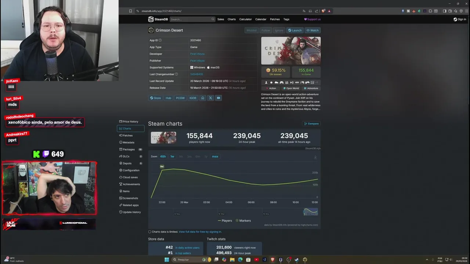Open the X (Twitter) link button
Viewport: 470px width, 264px height.
(x=210, y=98)
